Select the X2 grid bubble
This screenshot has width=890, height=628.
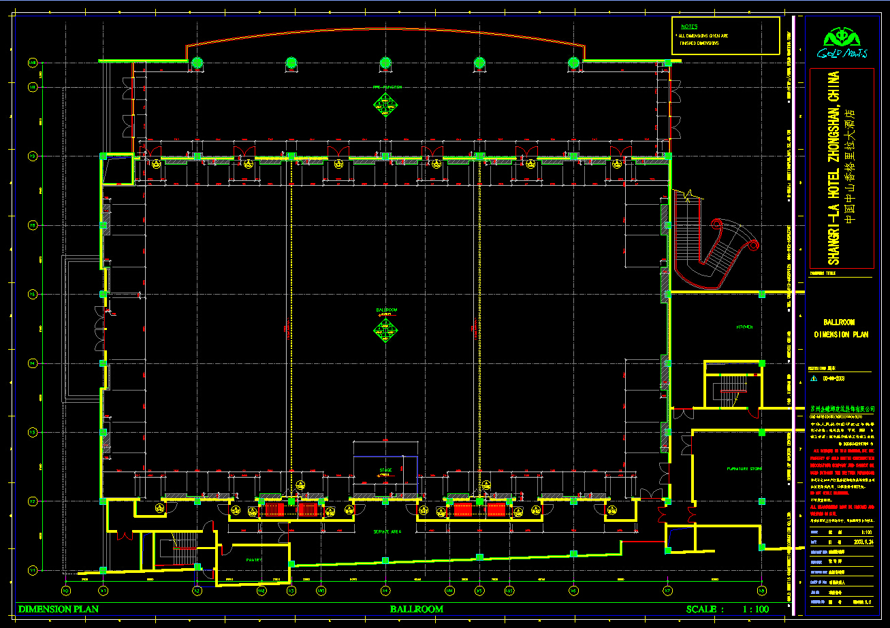[x=197, y=590]
